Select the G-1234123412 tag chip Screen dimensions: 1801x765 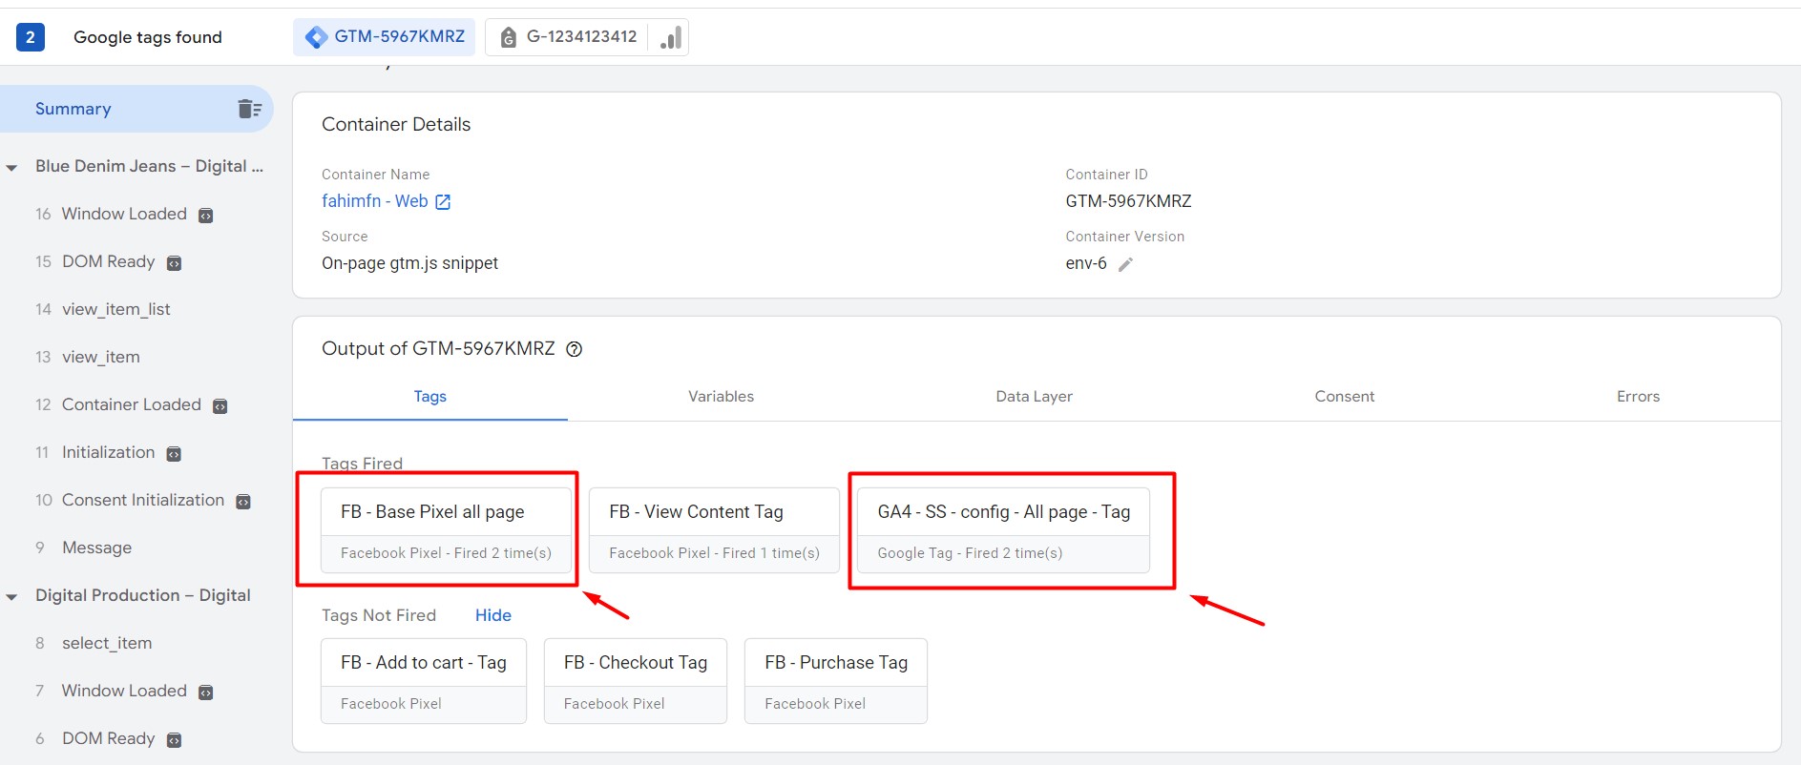point(586,37)
